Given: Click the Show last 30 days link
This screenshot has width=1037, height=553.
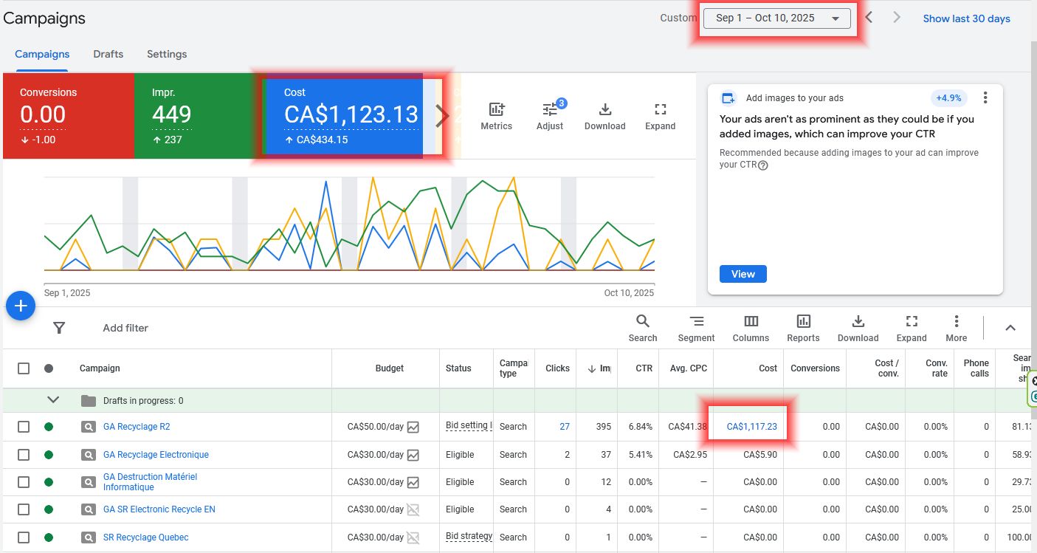Looking at the screenshot, I should [x=966, y=18].
